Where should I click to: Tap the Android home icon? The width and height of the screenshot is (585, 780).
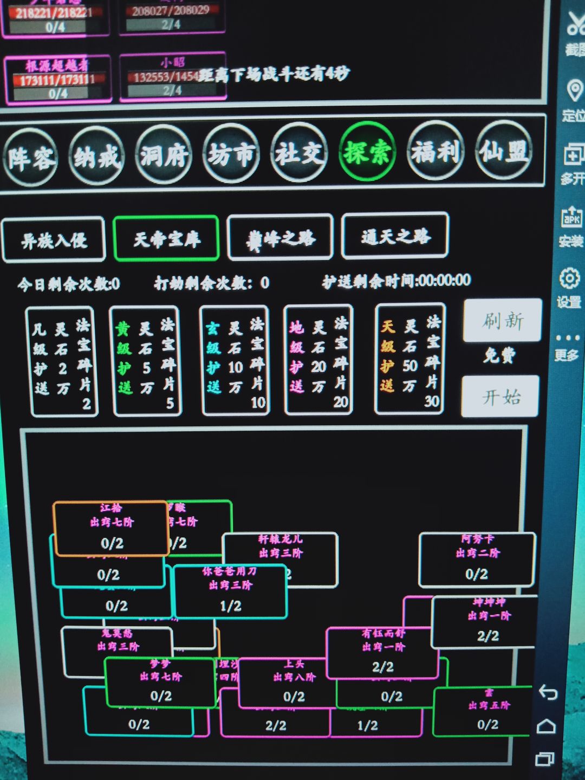546,726
